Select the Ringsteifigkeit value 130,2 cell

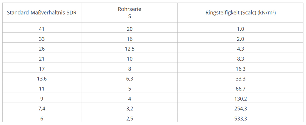coord(240,99)
